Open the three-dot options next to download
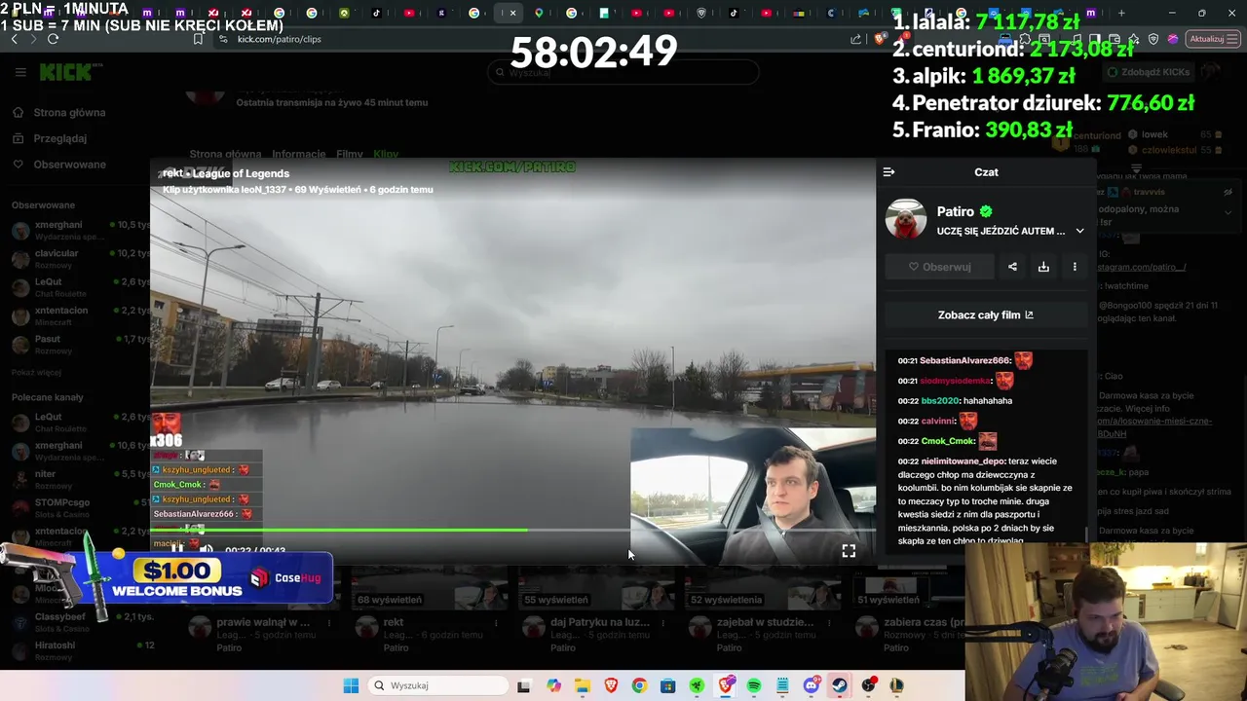The image size is (1247, 701). (x=1075, y=267)
